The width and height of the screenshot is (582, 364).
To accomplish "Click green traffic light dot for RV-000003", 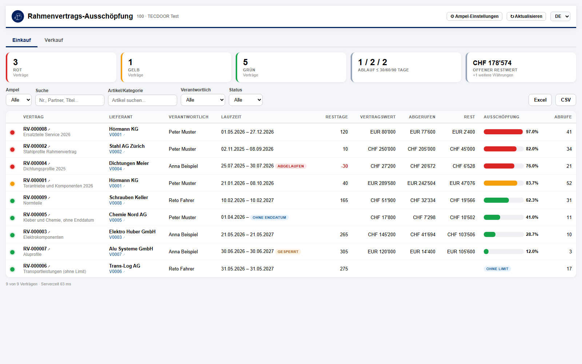I will (12, 235).
